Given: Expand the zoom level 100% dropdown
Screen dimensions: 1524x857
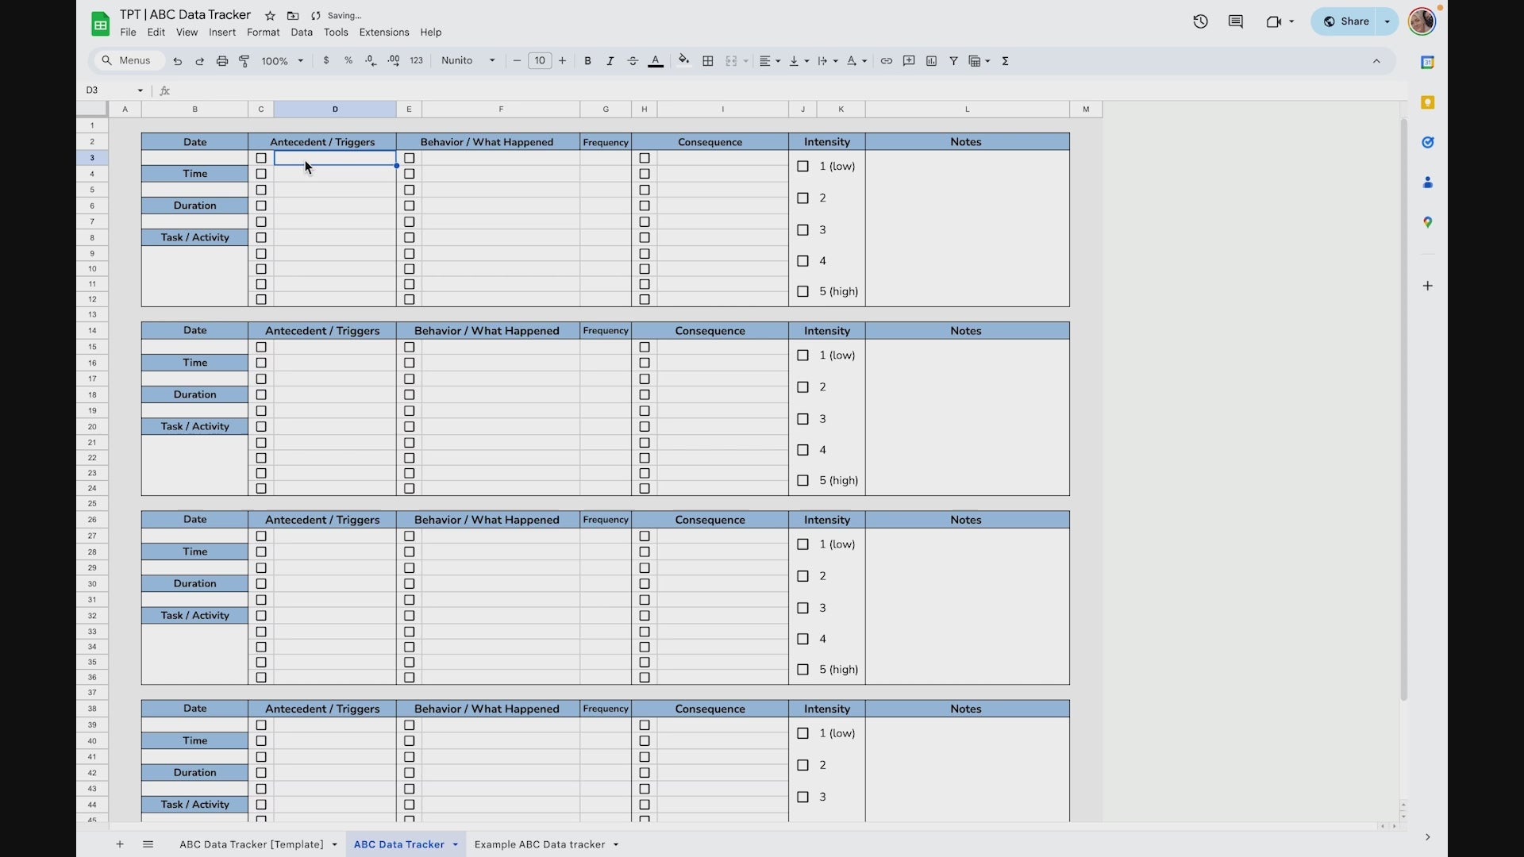Looking at the screenshot, I should 283,61.
